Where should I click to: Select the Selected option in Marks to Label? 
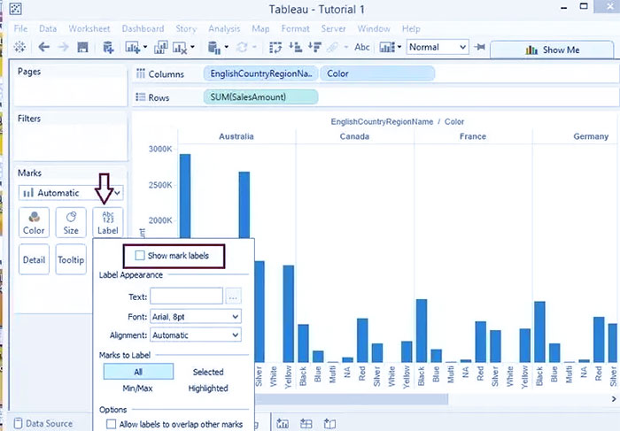click(x=208, y=372)
